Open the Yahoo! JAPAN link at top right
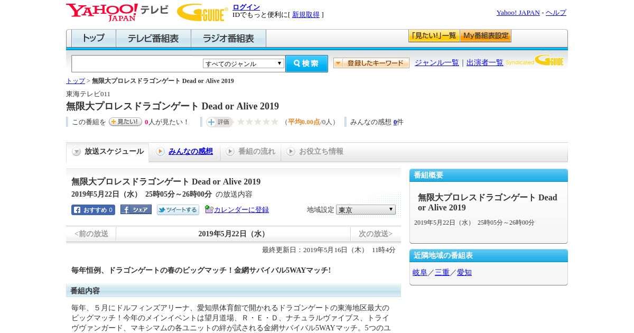Viewport: 634px width, 333px height. 518,13
